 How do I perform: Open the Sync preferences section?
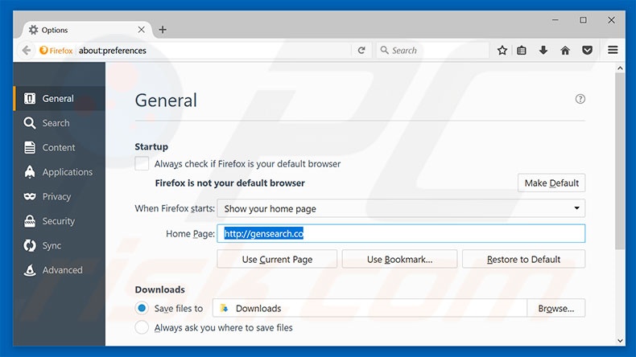point(60,245)
